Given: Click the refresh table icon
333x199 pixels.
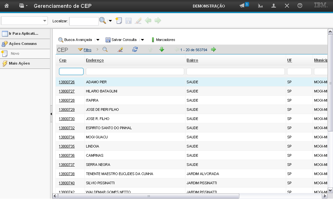Looking at the screenshot, I should tap(135, 50).
